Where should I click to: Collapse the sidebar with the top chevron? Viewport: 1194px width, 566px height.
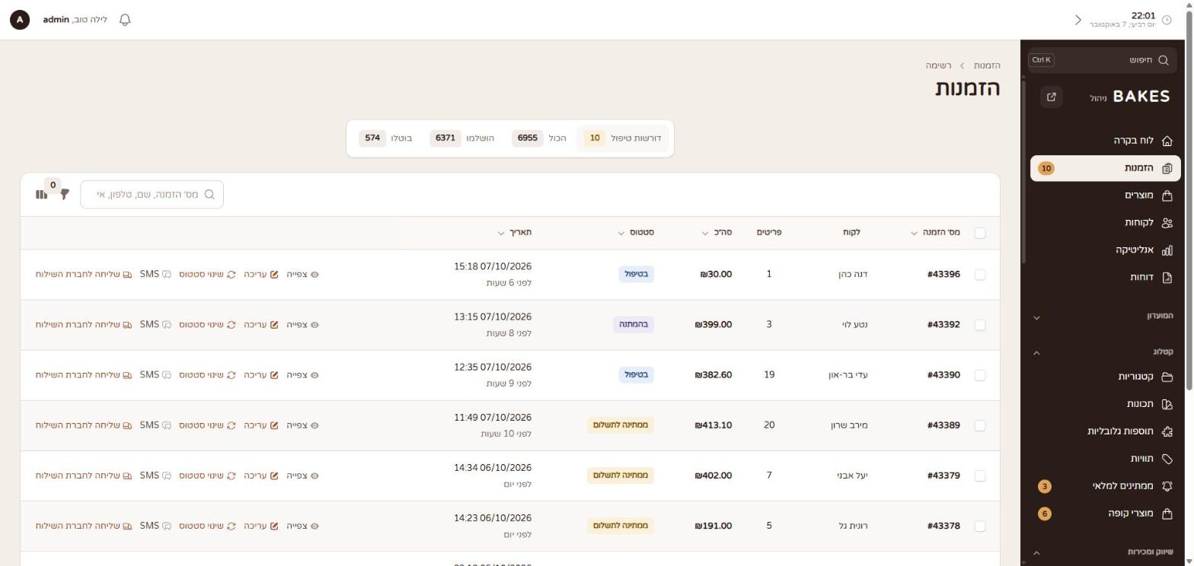[x=1078, y=20]
